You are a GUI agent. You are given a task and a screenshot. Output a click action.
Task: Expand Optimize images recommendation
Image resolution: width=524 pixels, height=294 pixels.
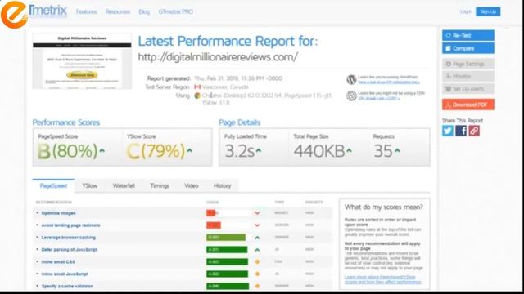[58, 213]
